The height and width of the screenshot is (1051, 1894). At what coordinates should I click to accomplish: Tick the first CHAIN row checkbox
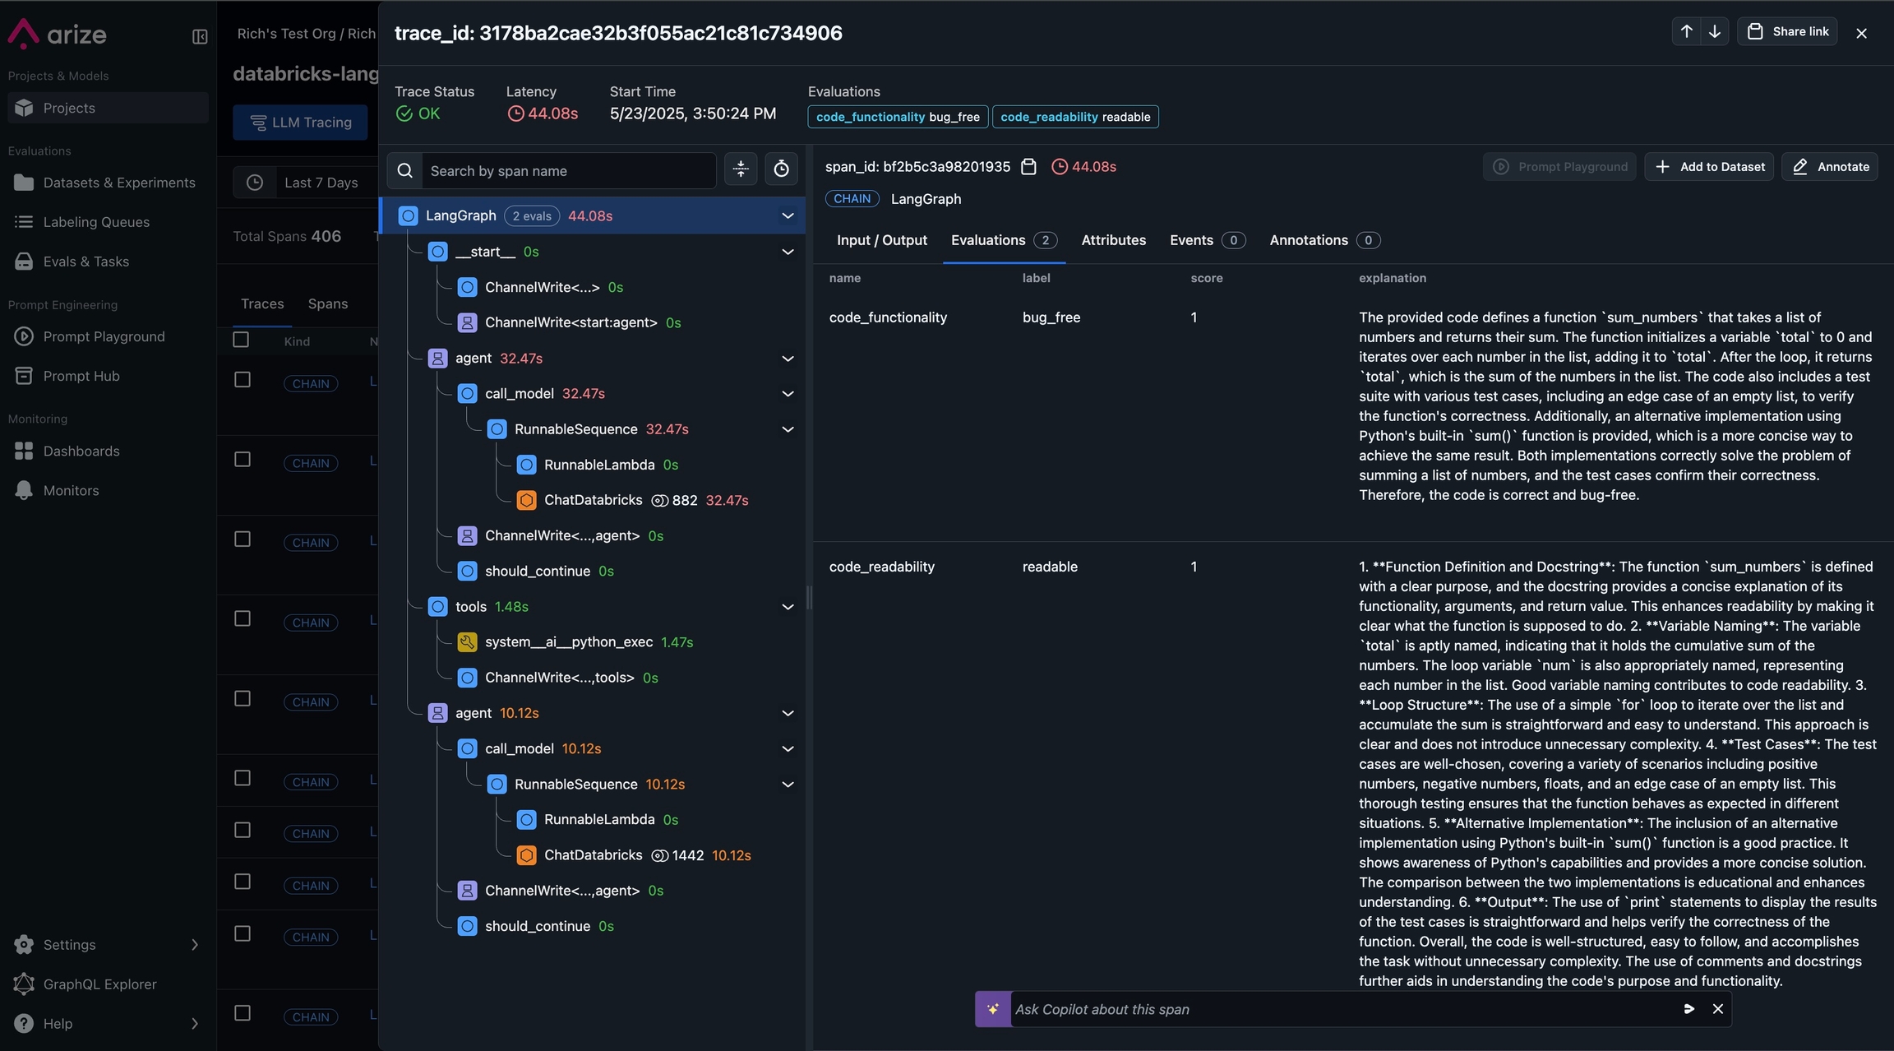point(243,380)
